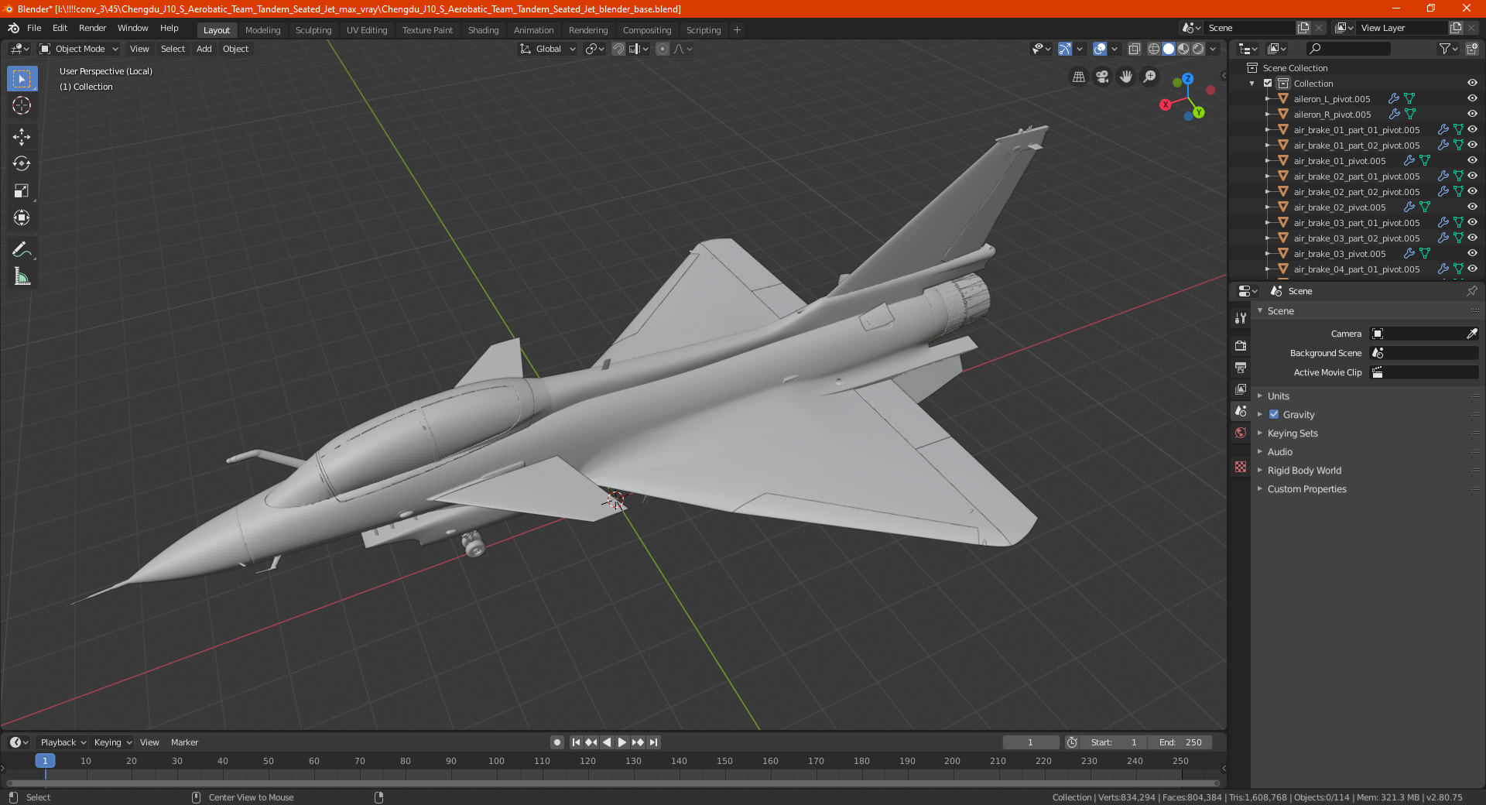Image resolution: width=1486 pixels, height=805 pixels.
Task: Pick the Scale tool
Action: [22, 191]
